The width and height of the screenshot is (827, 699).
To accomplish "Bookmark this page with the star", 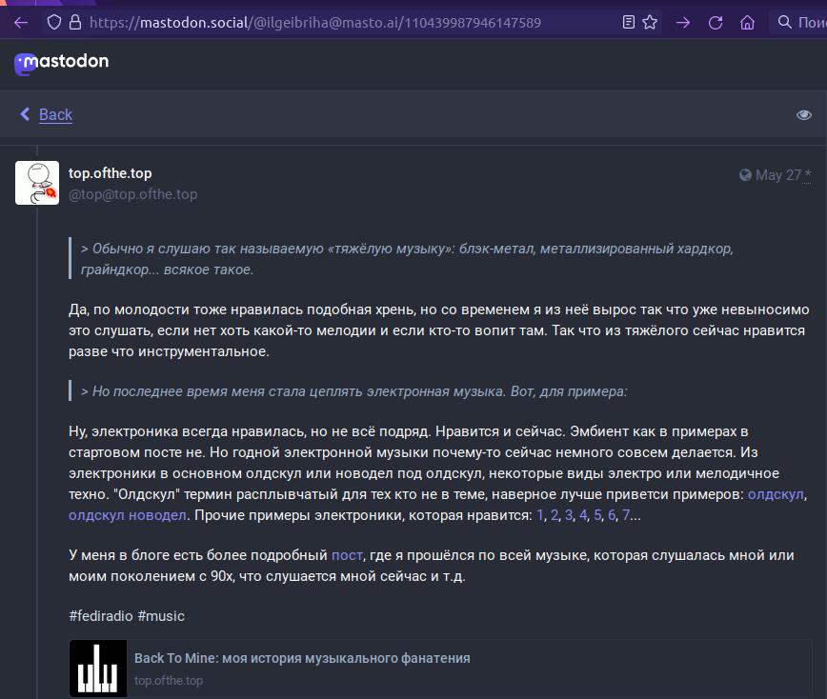I will (x=650, y=23).
